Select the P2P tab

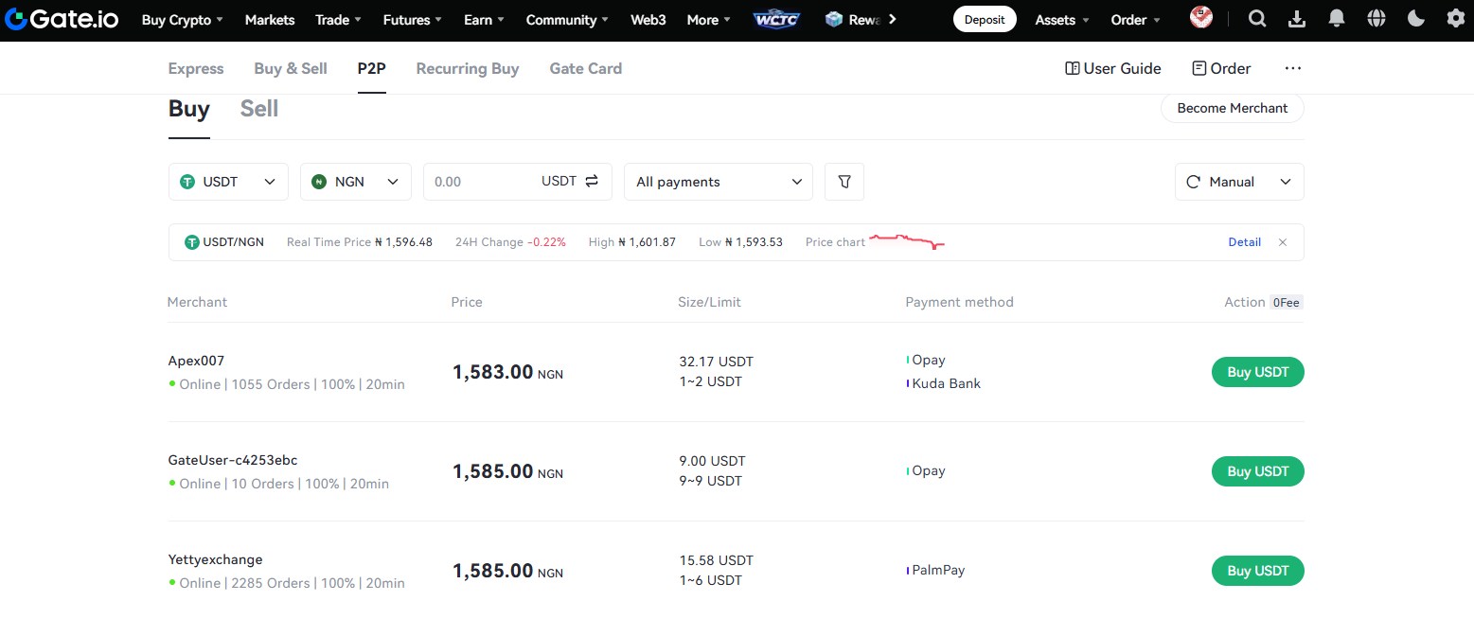(372, 68)
